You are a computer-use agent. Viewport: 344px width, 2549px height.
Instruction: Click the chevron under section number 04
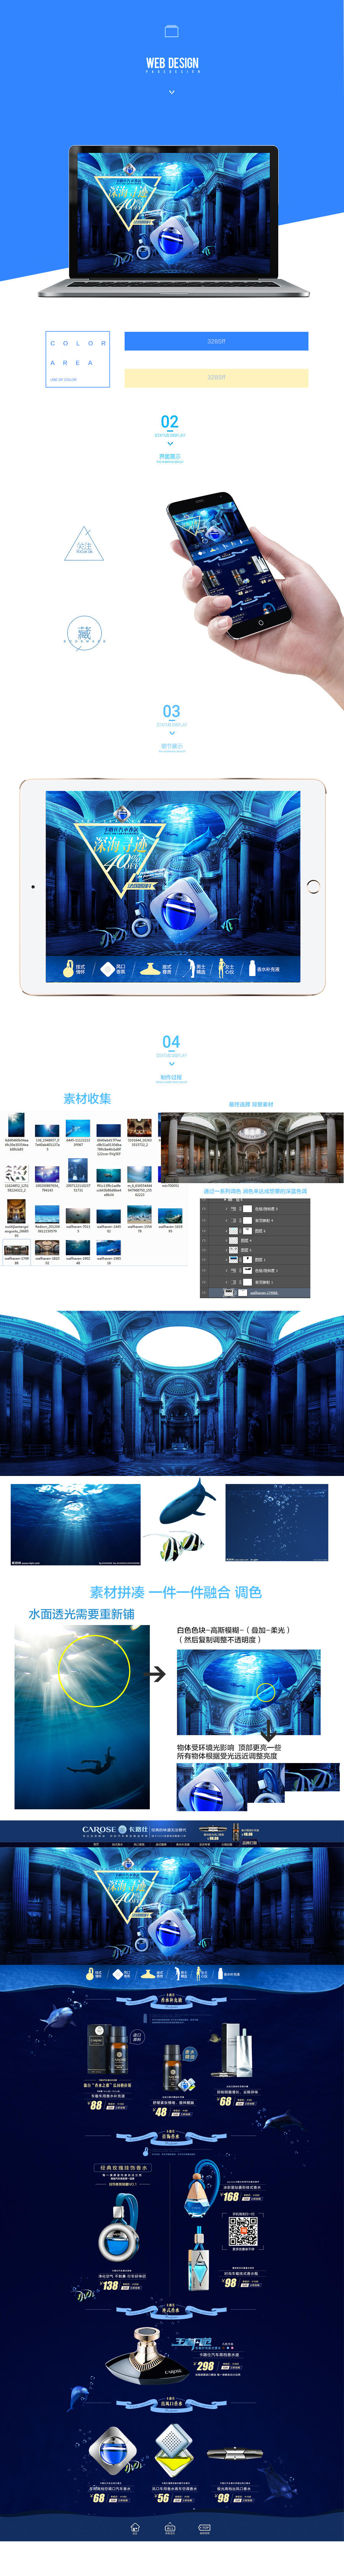[x=171, y=1064]
